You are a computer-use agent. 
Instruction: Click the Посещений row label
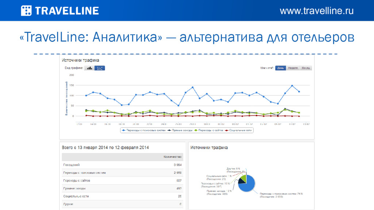tap(71, 165)
